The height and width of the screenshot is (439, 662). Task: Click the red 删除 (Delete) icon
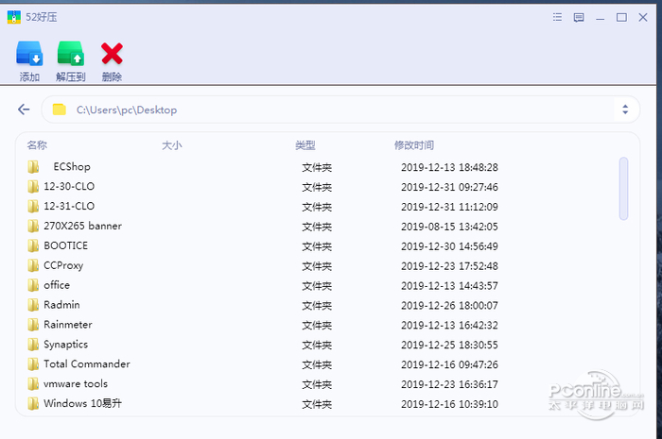[112, 54]
